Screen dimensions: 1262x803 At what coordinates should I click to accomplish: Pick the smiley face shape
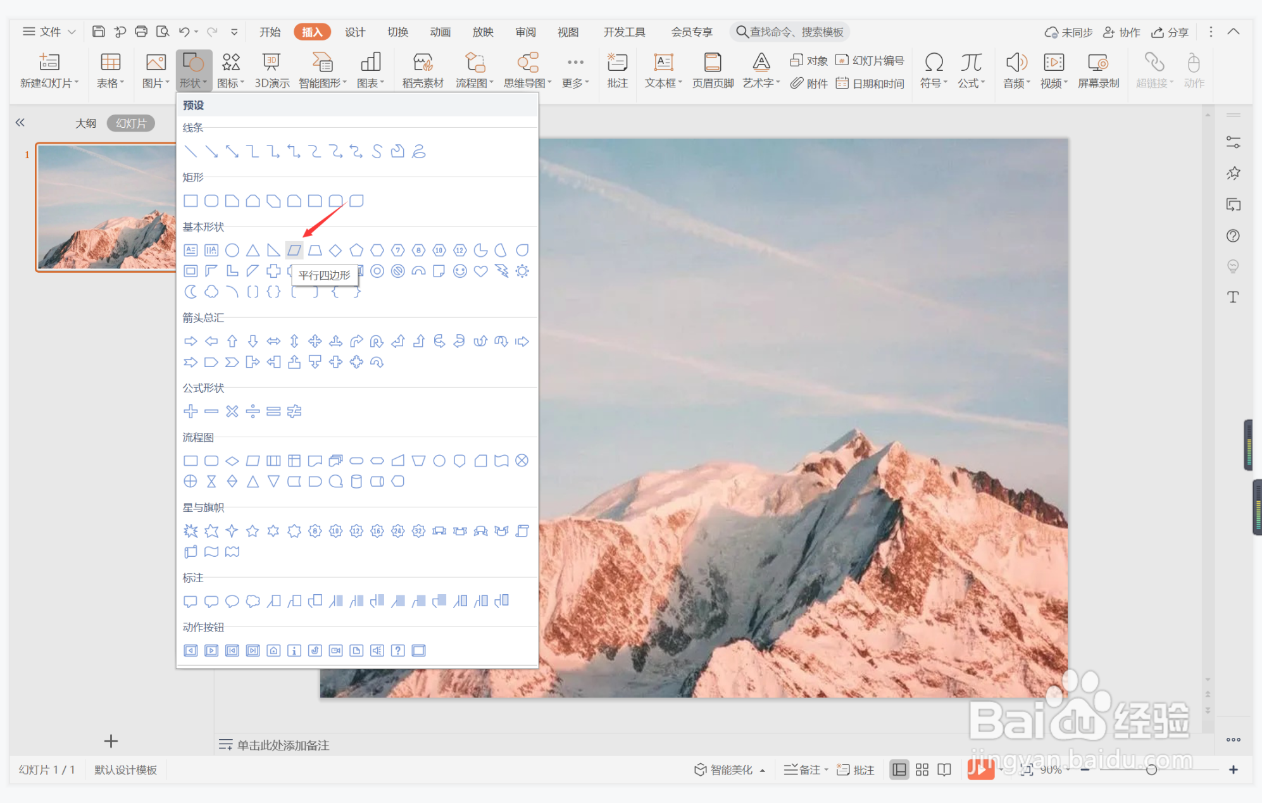tap(460, 271)
